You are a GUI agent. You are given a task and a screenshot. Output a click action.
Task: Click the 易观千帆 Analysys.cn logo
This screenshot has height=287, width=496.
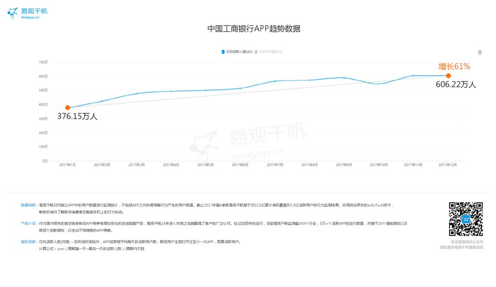tap(27, 13)
